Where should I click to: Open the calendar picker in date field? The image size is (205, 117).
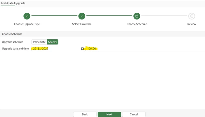pyautogui.click(x=82, y=49)
